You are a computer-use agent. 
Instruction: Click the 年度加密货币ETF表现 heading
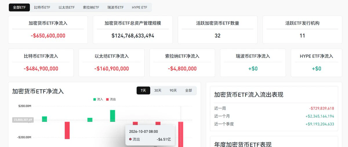(x=243, y=144)
